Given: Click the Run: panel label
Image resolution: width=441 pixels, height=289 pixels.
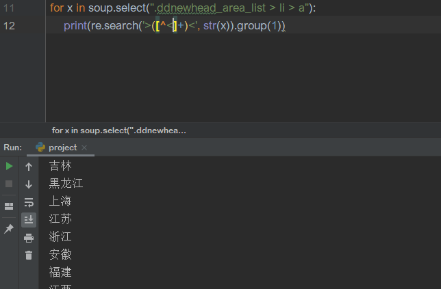Looking at the screenshot, I should point(12,148).
